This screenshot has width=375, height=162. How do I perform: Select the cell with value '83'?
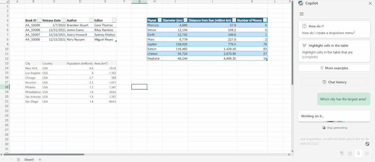click(x=252, y=49)
